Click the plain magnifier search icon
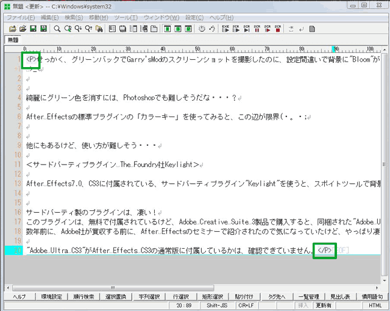This screenshot has height=311, width=390. click(57, 28)
